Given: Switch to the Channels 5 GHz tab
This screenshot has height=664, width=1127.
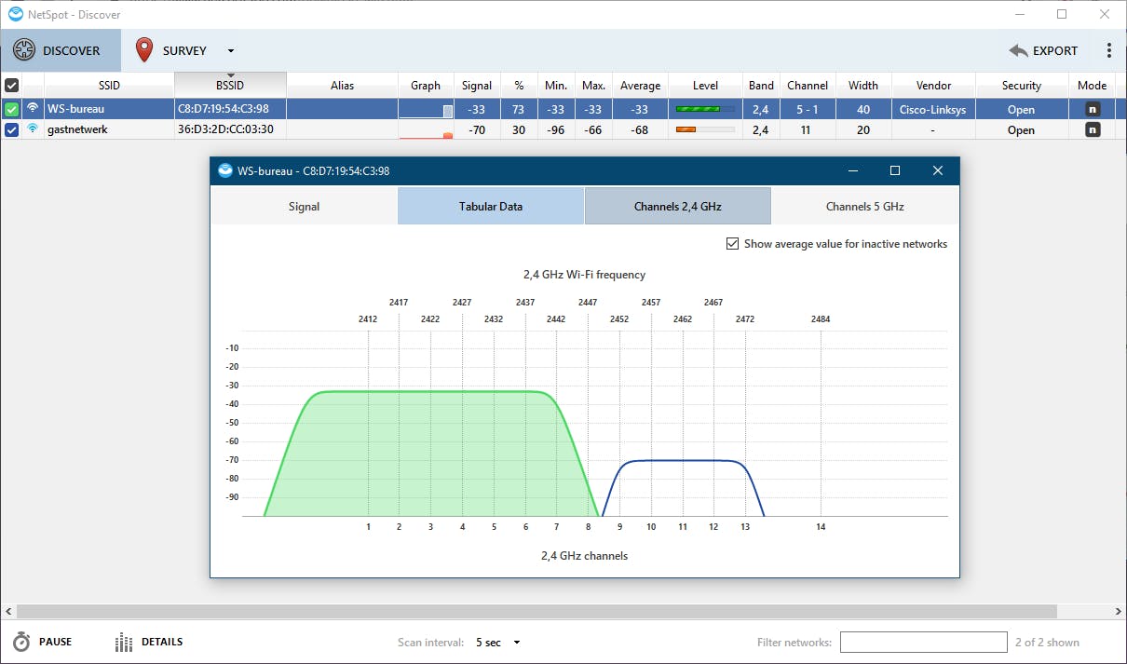Looking at the screenshot, I should coord(864,206).
